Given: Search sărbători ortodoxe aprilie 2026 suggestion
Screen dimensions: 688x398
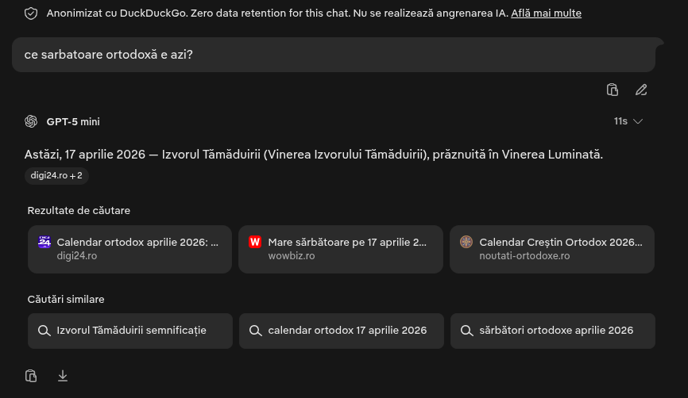Looking at the screenshot, I should (556, 331).
